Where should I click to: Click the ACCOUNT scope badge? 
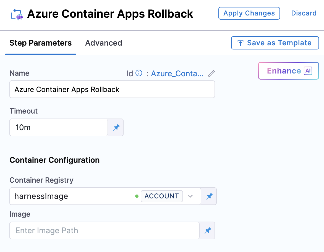tap(161, 196)
